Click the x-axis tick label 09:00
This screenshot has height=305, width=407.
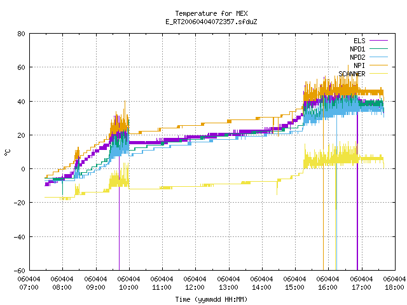tap(95, 287)
